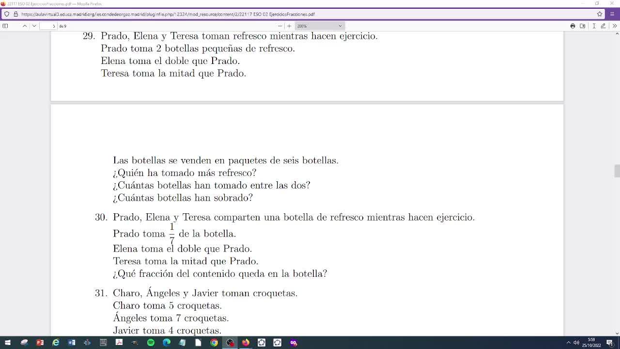Open PowerPoint from the taskbar
This screenshot has height=349, width=620.
[x=40, y=343]
